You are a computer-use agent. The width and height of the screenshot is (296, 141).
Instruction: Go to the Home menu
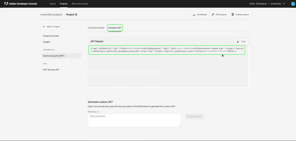tap(53, 4)
